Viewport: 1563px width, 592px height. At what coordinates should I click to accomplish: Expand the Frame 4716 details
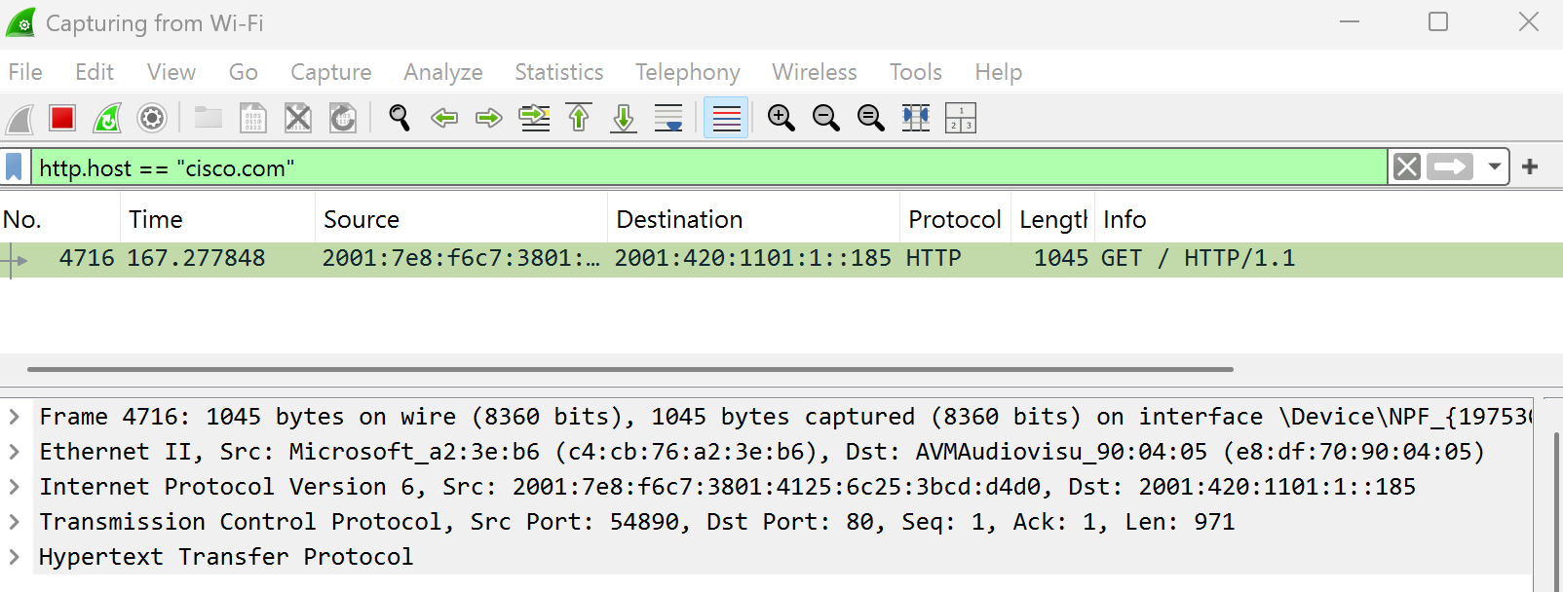14,417
